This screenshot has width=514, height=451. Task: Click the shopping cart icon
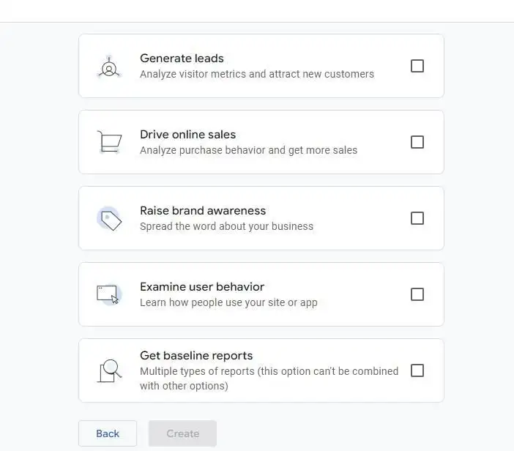point(110,142)
